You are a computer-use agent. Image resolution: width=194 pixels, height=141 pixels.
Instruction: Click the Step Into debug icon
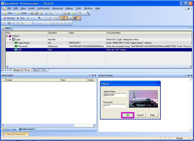pos(9,23)
